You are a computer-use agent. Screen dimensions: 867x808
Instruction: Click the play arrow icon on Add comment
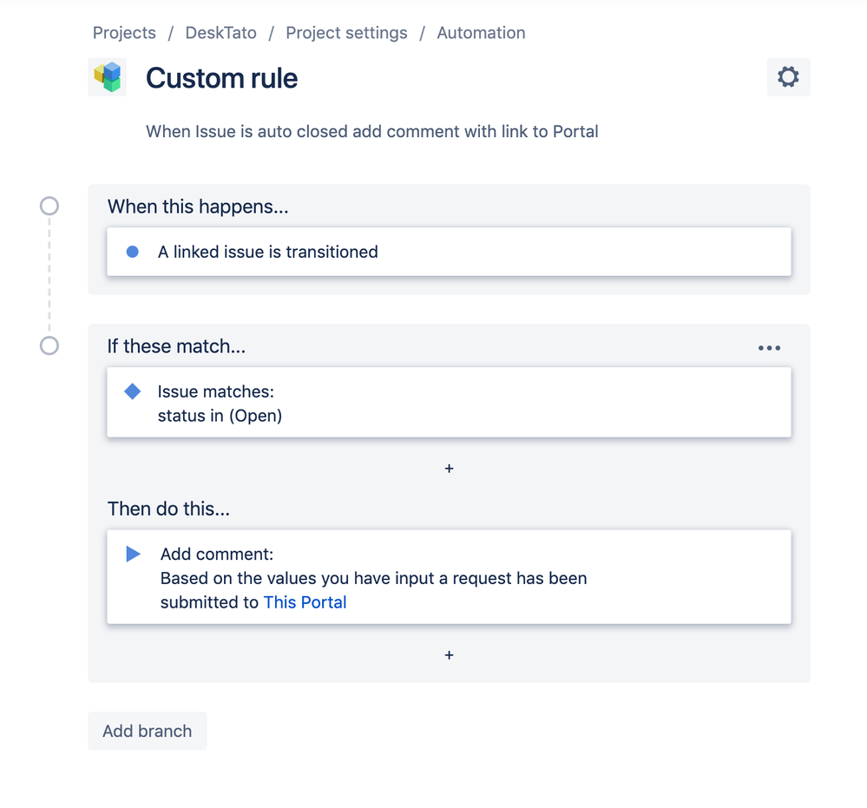(132, 554)
